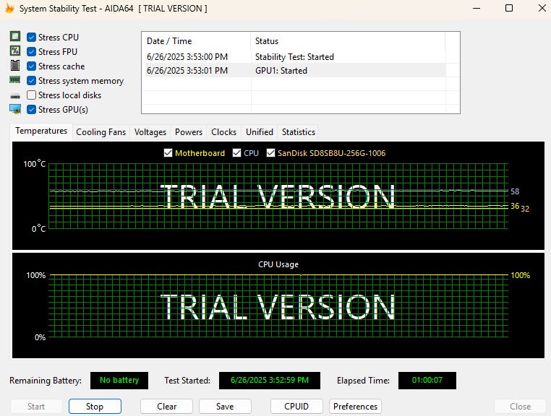Image resolution: width=551 pixels, height=416 pixels.
Task: Click the Save button
Action: pos(225,406)
